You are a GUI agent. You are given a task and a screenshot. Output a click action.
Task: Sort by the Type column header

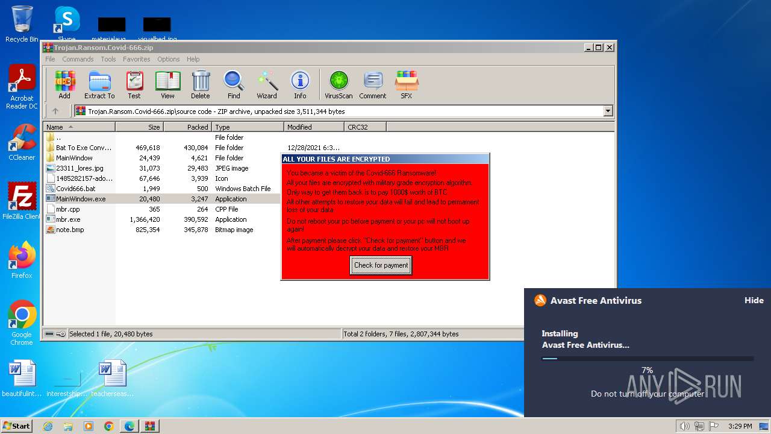(248, 127)
